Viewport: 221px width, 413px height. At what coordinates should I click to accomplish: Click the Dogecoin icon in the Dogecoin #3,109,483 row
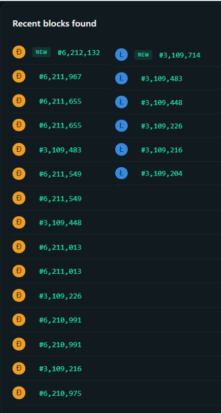pyautogui.click(x=19, y=150)
